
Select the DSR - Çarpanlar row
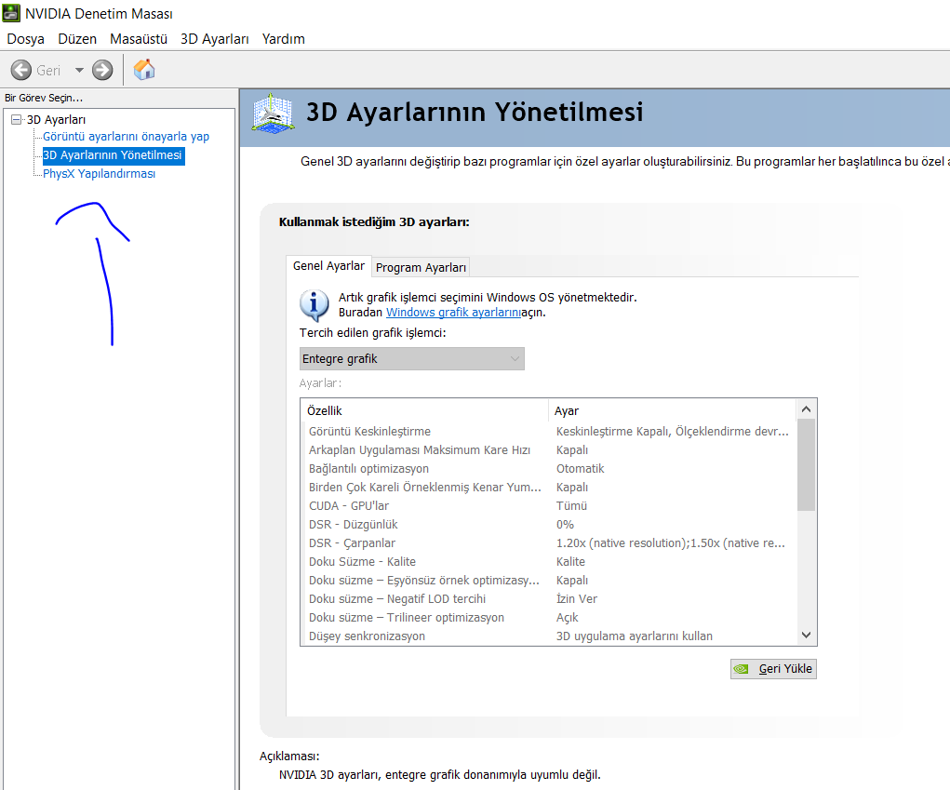548,543
